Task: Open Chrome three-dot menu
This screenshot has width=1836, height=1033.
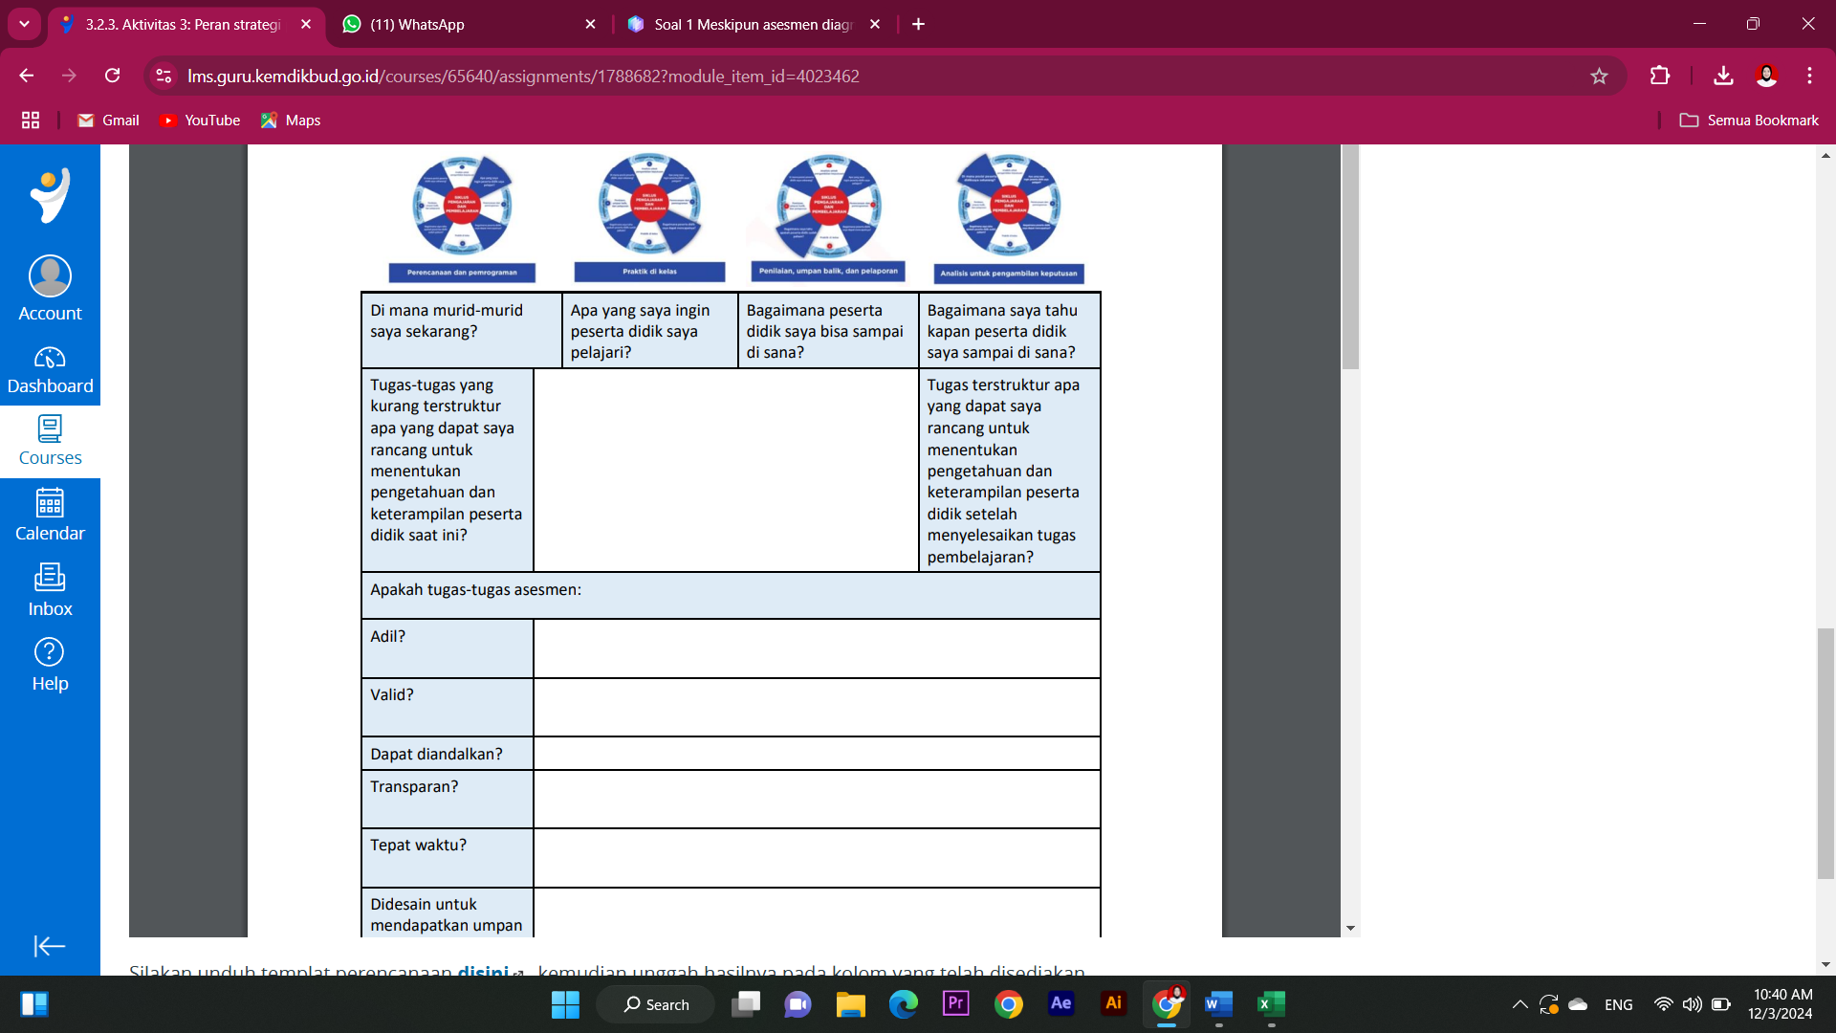Action: [1809, 76]
